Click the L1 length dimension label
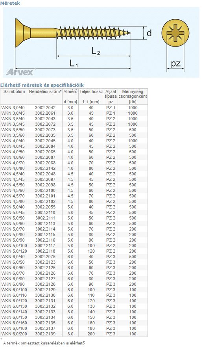 click(x=74, y=63)
